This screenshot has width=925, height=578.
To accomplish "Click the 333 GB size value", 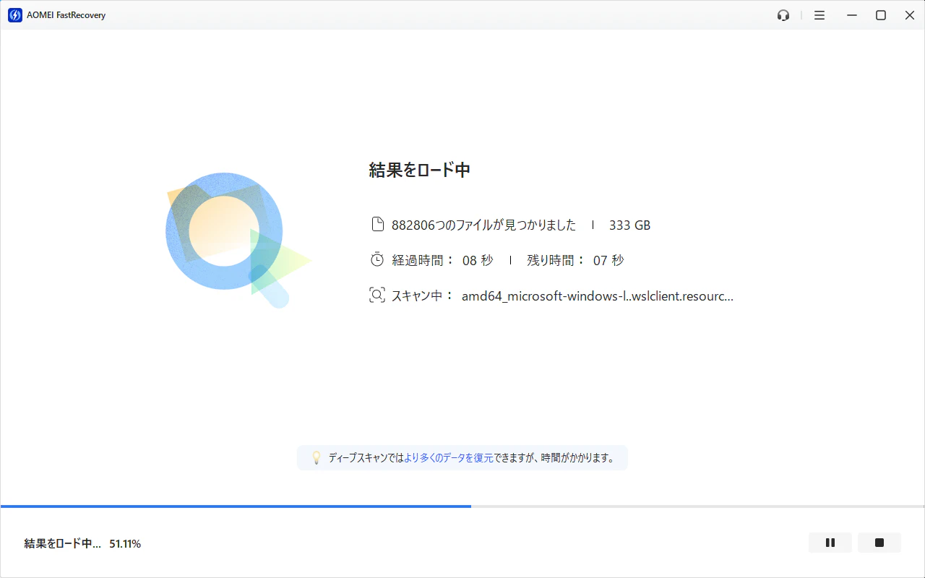I will (630, 225).
